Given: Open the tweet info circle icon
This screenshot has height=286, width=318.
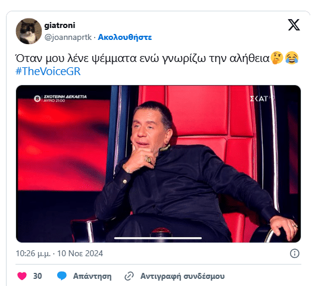Looking at the screenshot, I should tap(294, 253).
